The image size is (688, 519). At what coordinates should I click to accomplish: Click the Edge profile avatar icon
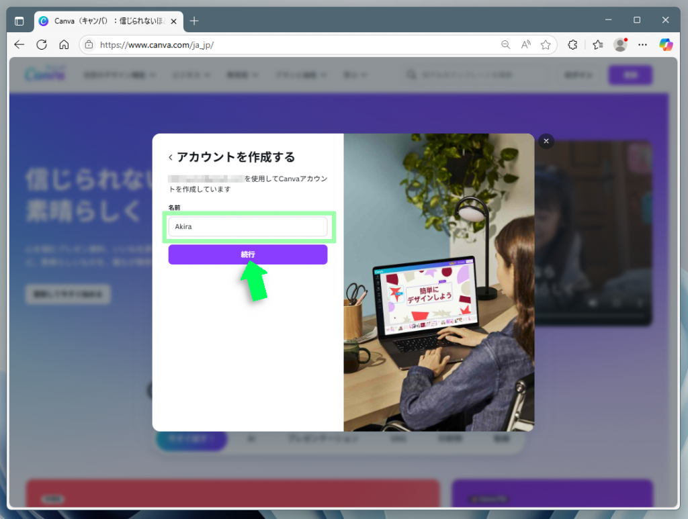coord(620,44)
